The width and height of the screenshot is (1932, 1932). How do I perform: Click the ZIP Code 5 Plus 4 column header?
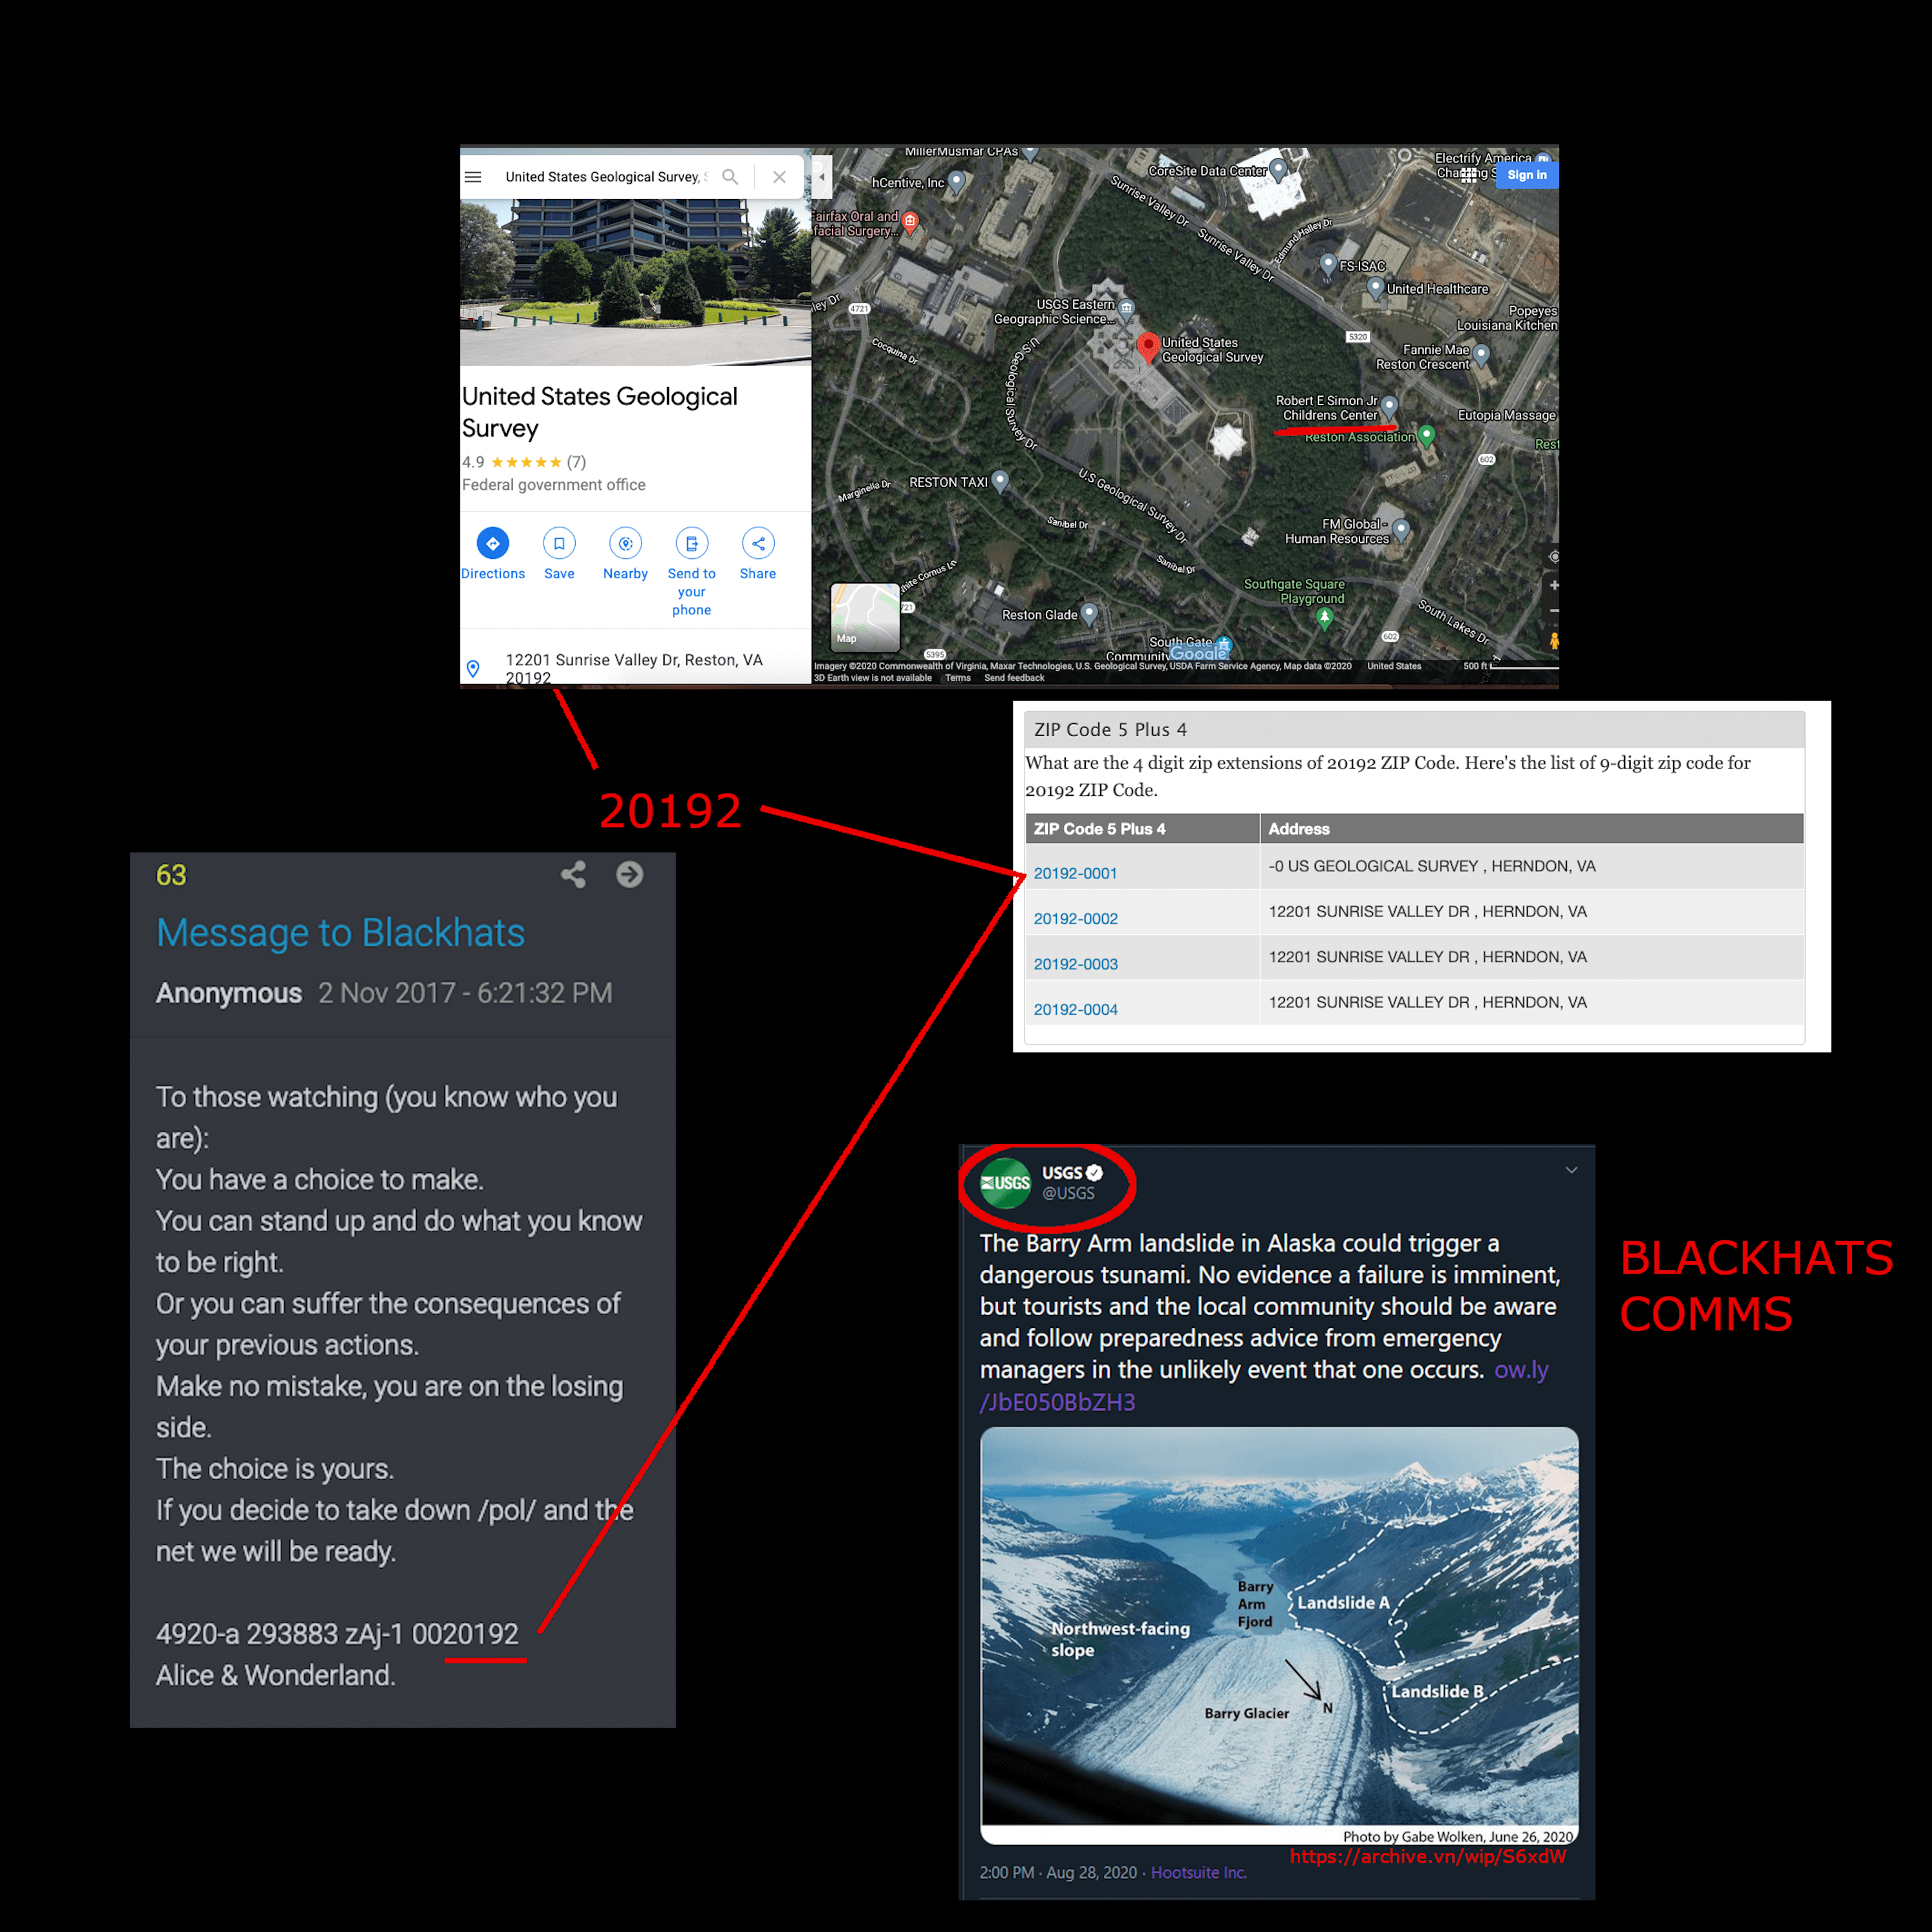click(1142, 828)
